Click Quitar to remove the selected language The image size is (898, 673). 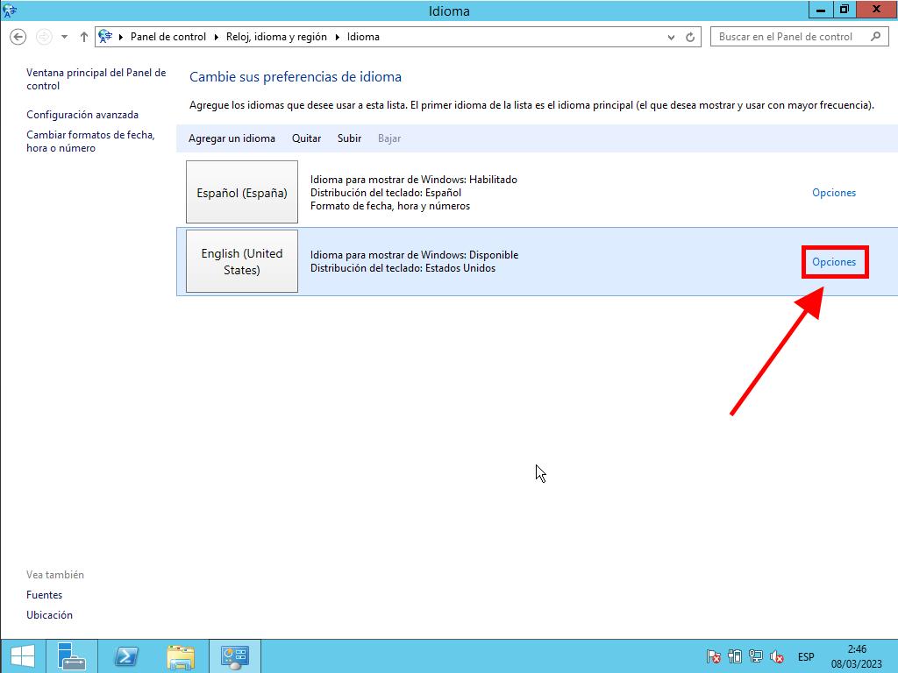(x=306, y=138)
